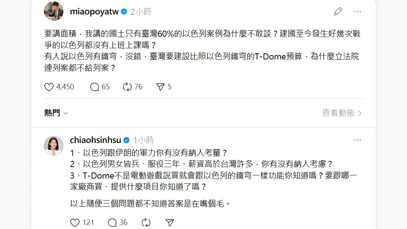Open 查看動態 activity view
The height and width of the screenshot is (229, 407).
tap(342, 113)
